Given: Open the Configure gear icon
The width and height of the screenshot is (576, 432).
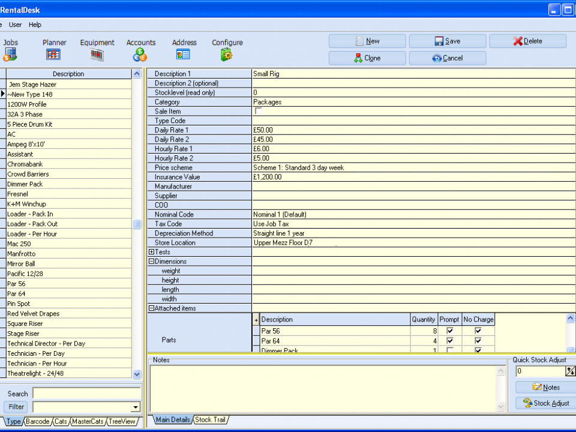Looking at the screenshot, I should (x=227, y=55).
